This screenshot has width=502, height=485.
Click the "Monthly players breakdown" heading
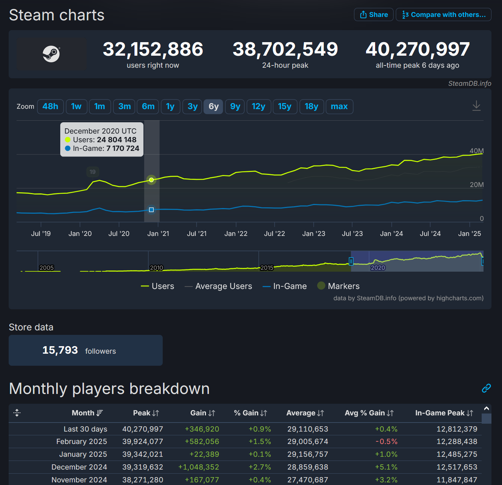coord(109,389)
